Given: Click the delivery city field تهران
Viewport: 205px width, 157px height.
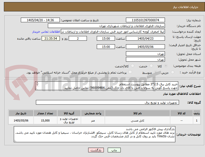Looking at the screenshot, I should [x=145, y=60].
